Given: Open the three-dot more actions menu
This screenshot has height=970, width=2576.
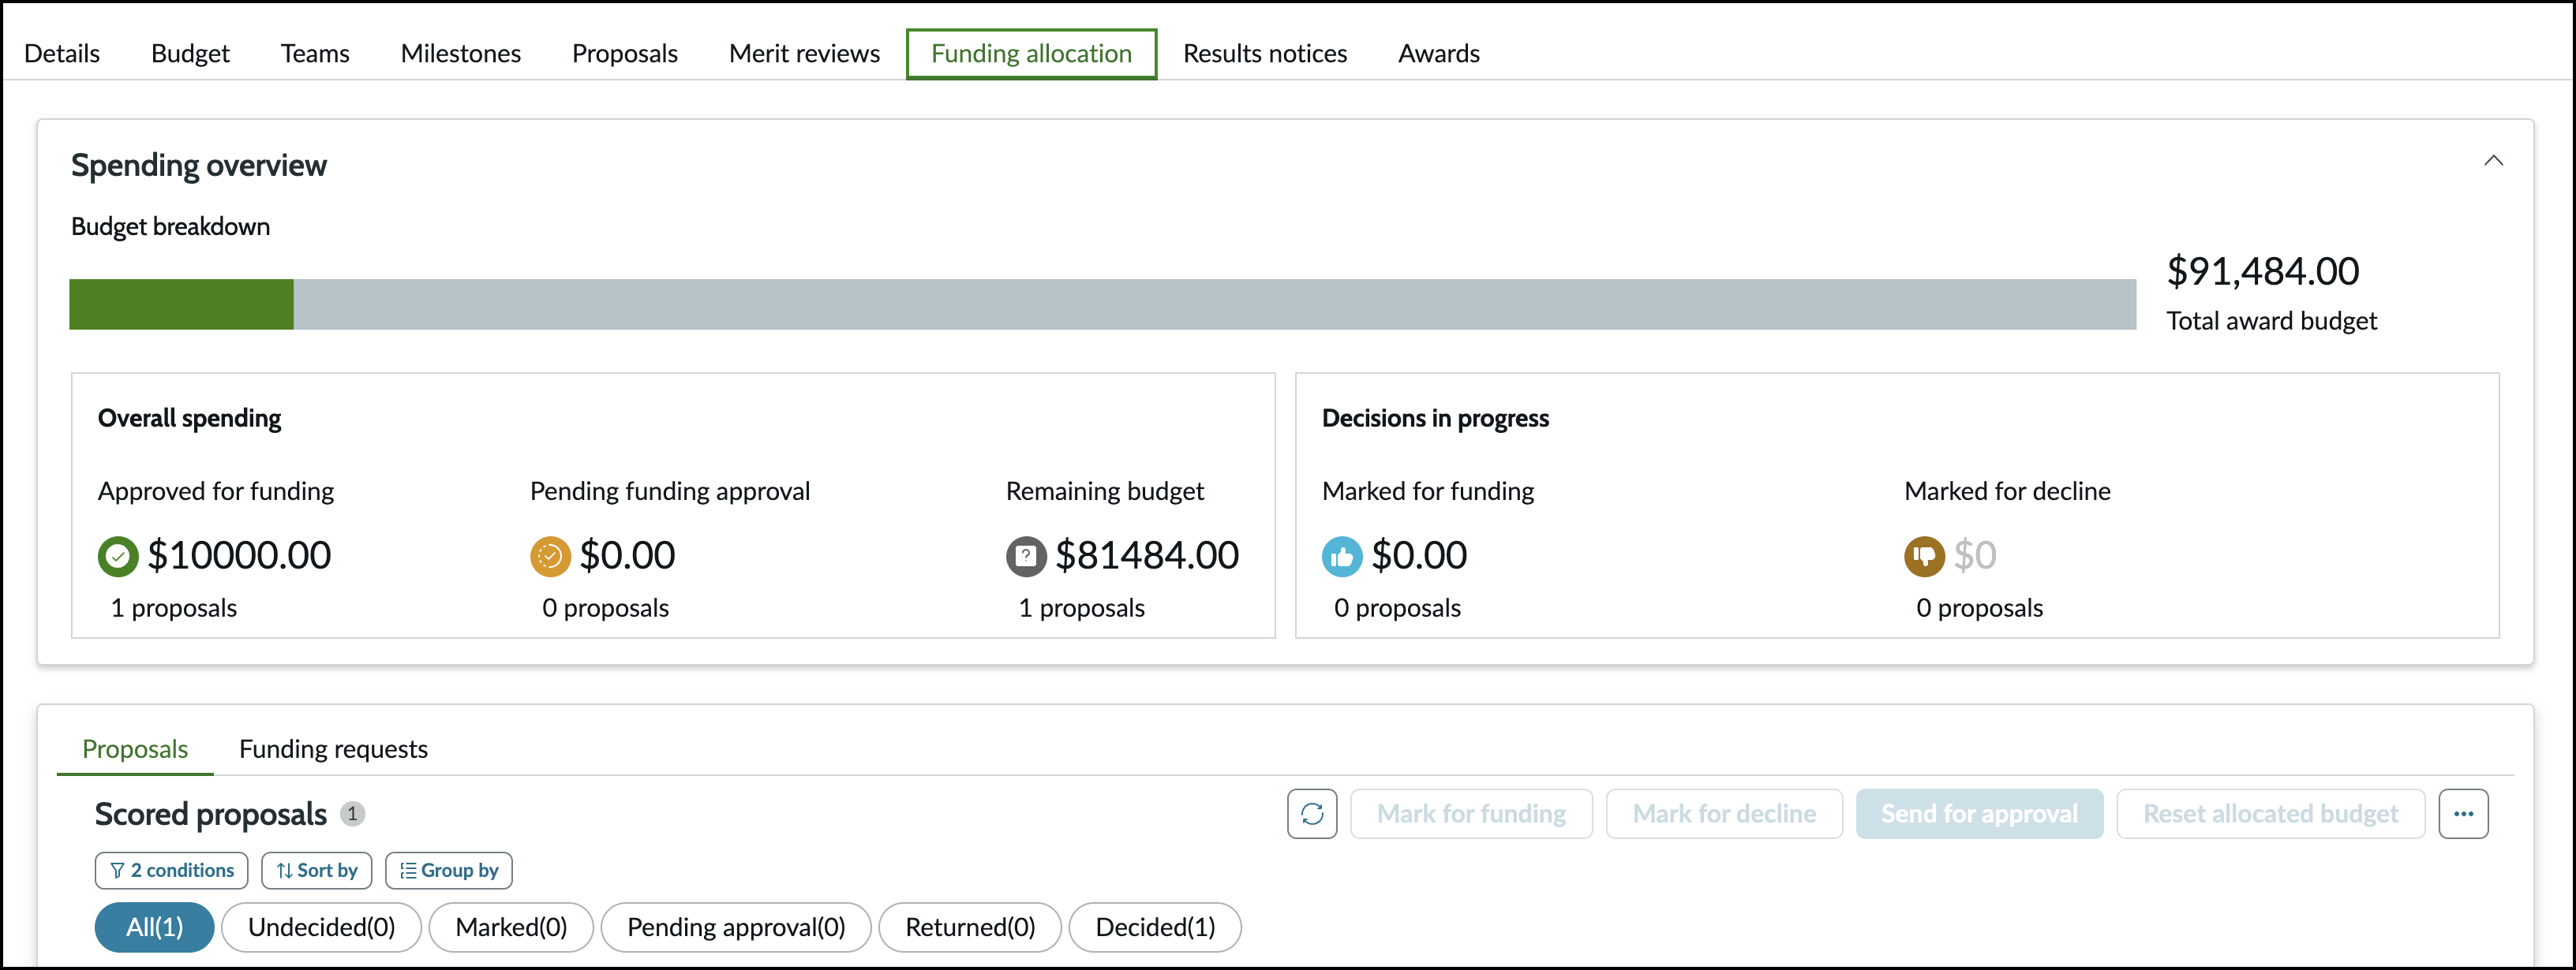Looking at the screenshot, I should [x=2463, y=814].
